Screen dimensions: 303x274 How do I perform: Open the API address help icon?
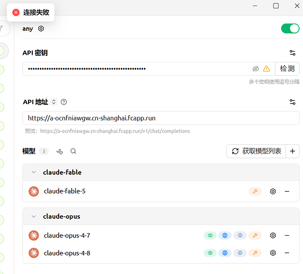64,102
